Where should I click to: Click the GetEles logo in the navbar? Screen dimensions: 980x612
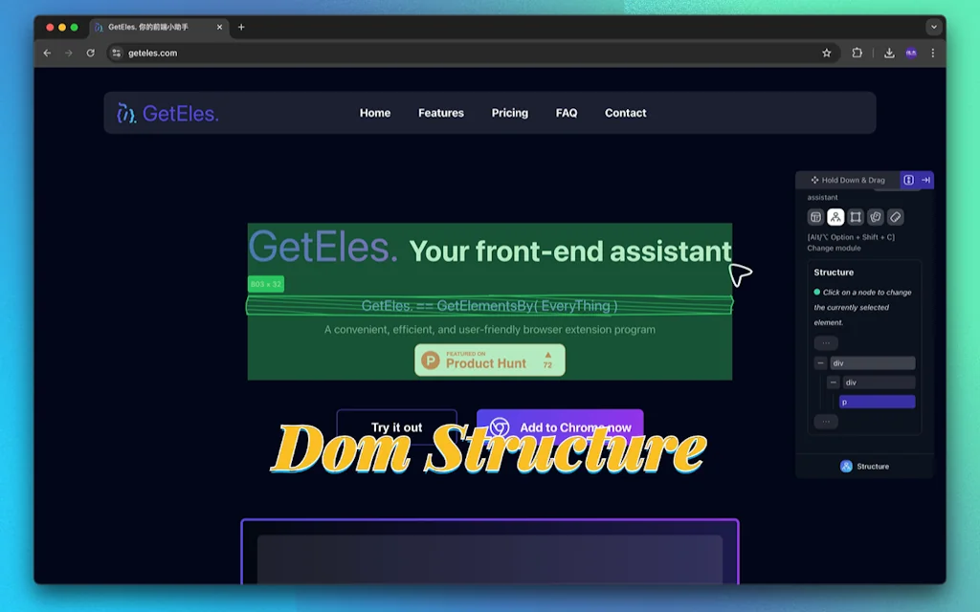(167, 113)
